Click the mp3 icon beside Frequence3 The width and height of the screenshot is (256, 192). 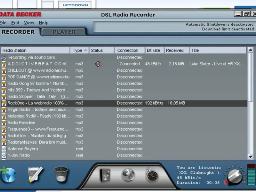click(x=4, y=129)
